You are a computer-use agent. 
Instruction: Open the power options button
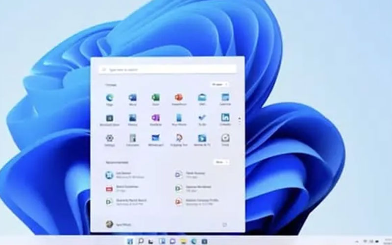224,225
